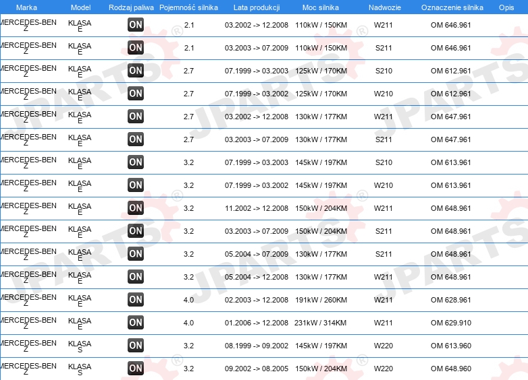Click 4.0 capacity in OM 629.910 row
Viewport: 528px width, 380px height.
[188, 323]
